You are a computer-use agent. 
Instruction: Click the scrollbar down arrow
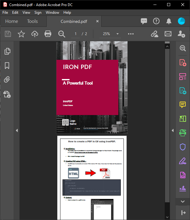point(167,217)
